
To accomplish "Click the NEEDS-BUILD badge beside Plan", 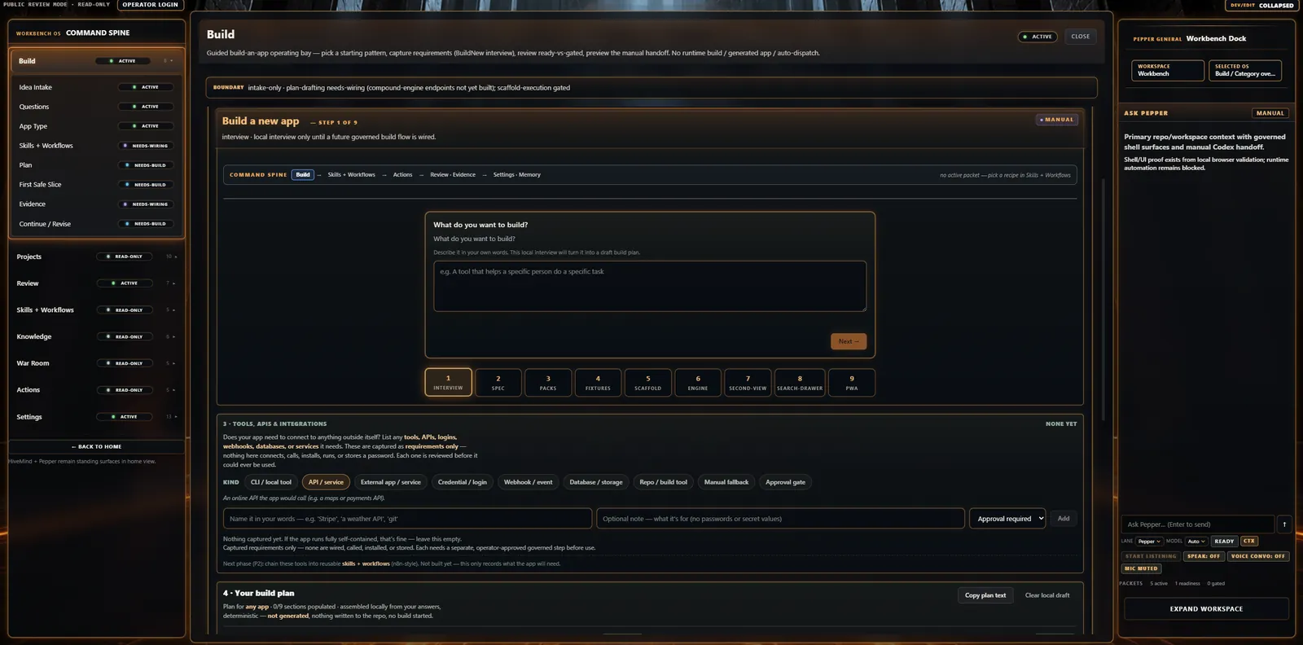I will [146, 165].
